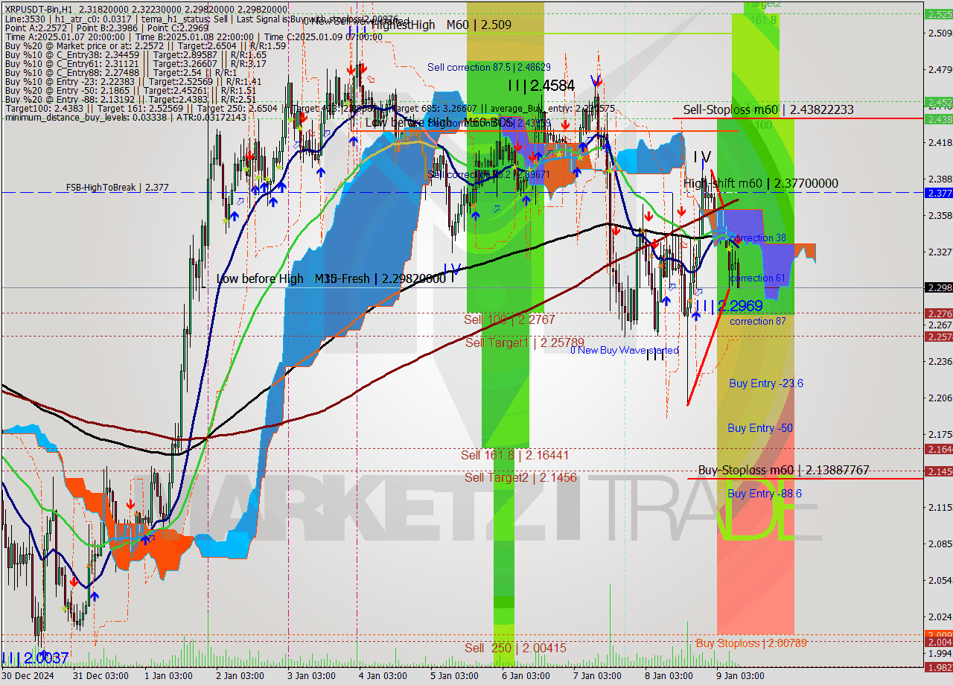Select the 'Buy Entry -23.6' label
Image resolution: width=953 pixels, height=685 pixels.
click(x=766, y=383)
